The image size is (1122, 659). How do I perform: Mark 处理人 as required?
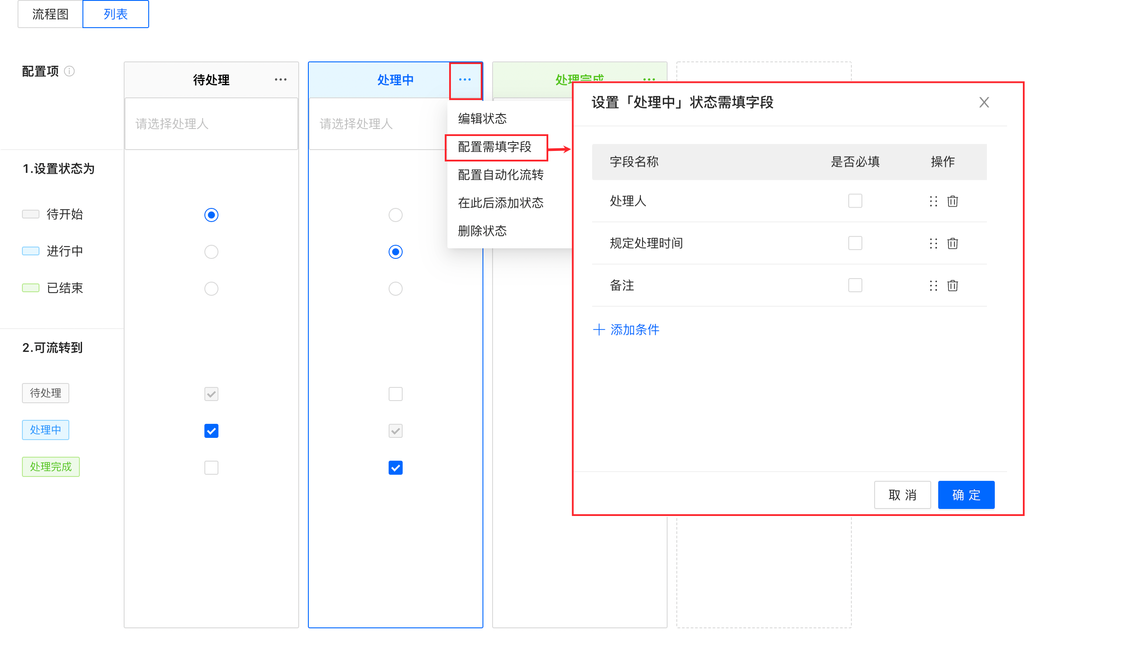pos(855,201)
